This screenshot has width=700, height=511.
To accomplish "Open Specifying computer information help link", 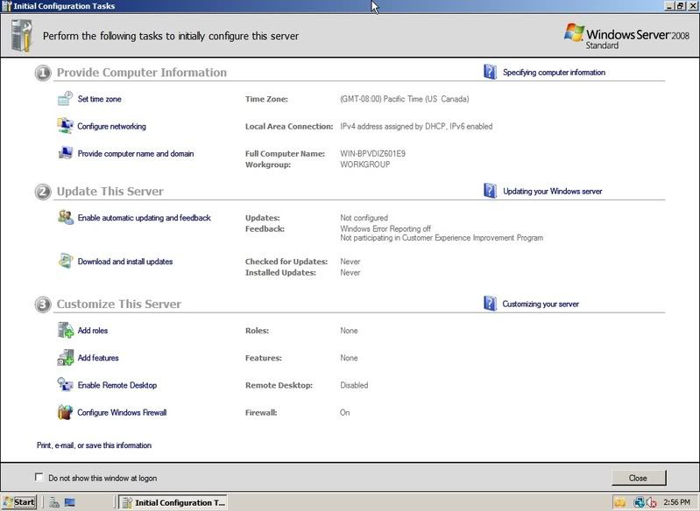I will pos(554,73).
